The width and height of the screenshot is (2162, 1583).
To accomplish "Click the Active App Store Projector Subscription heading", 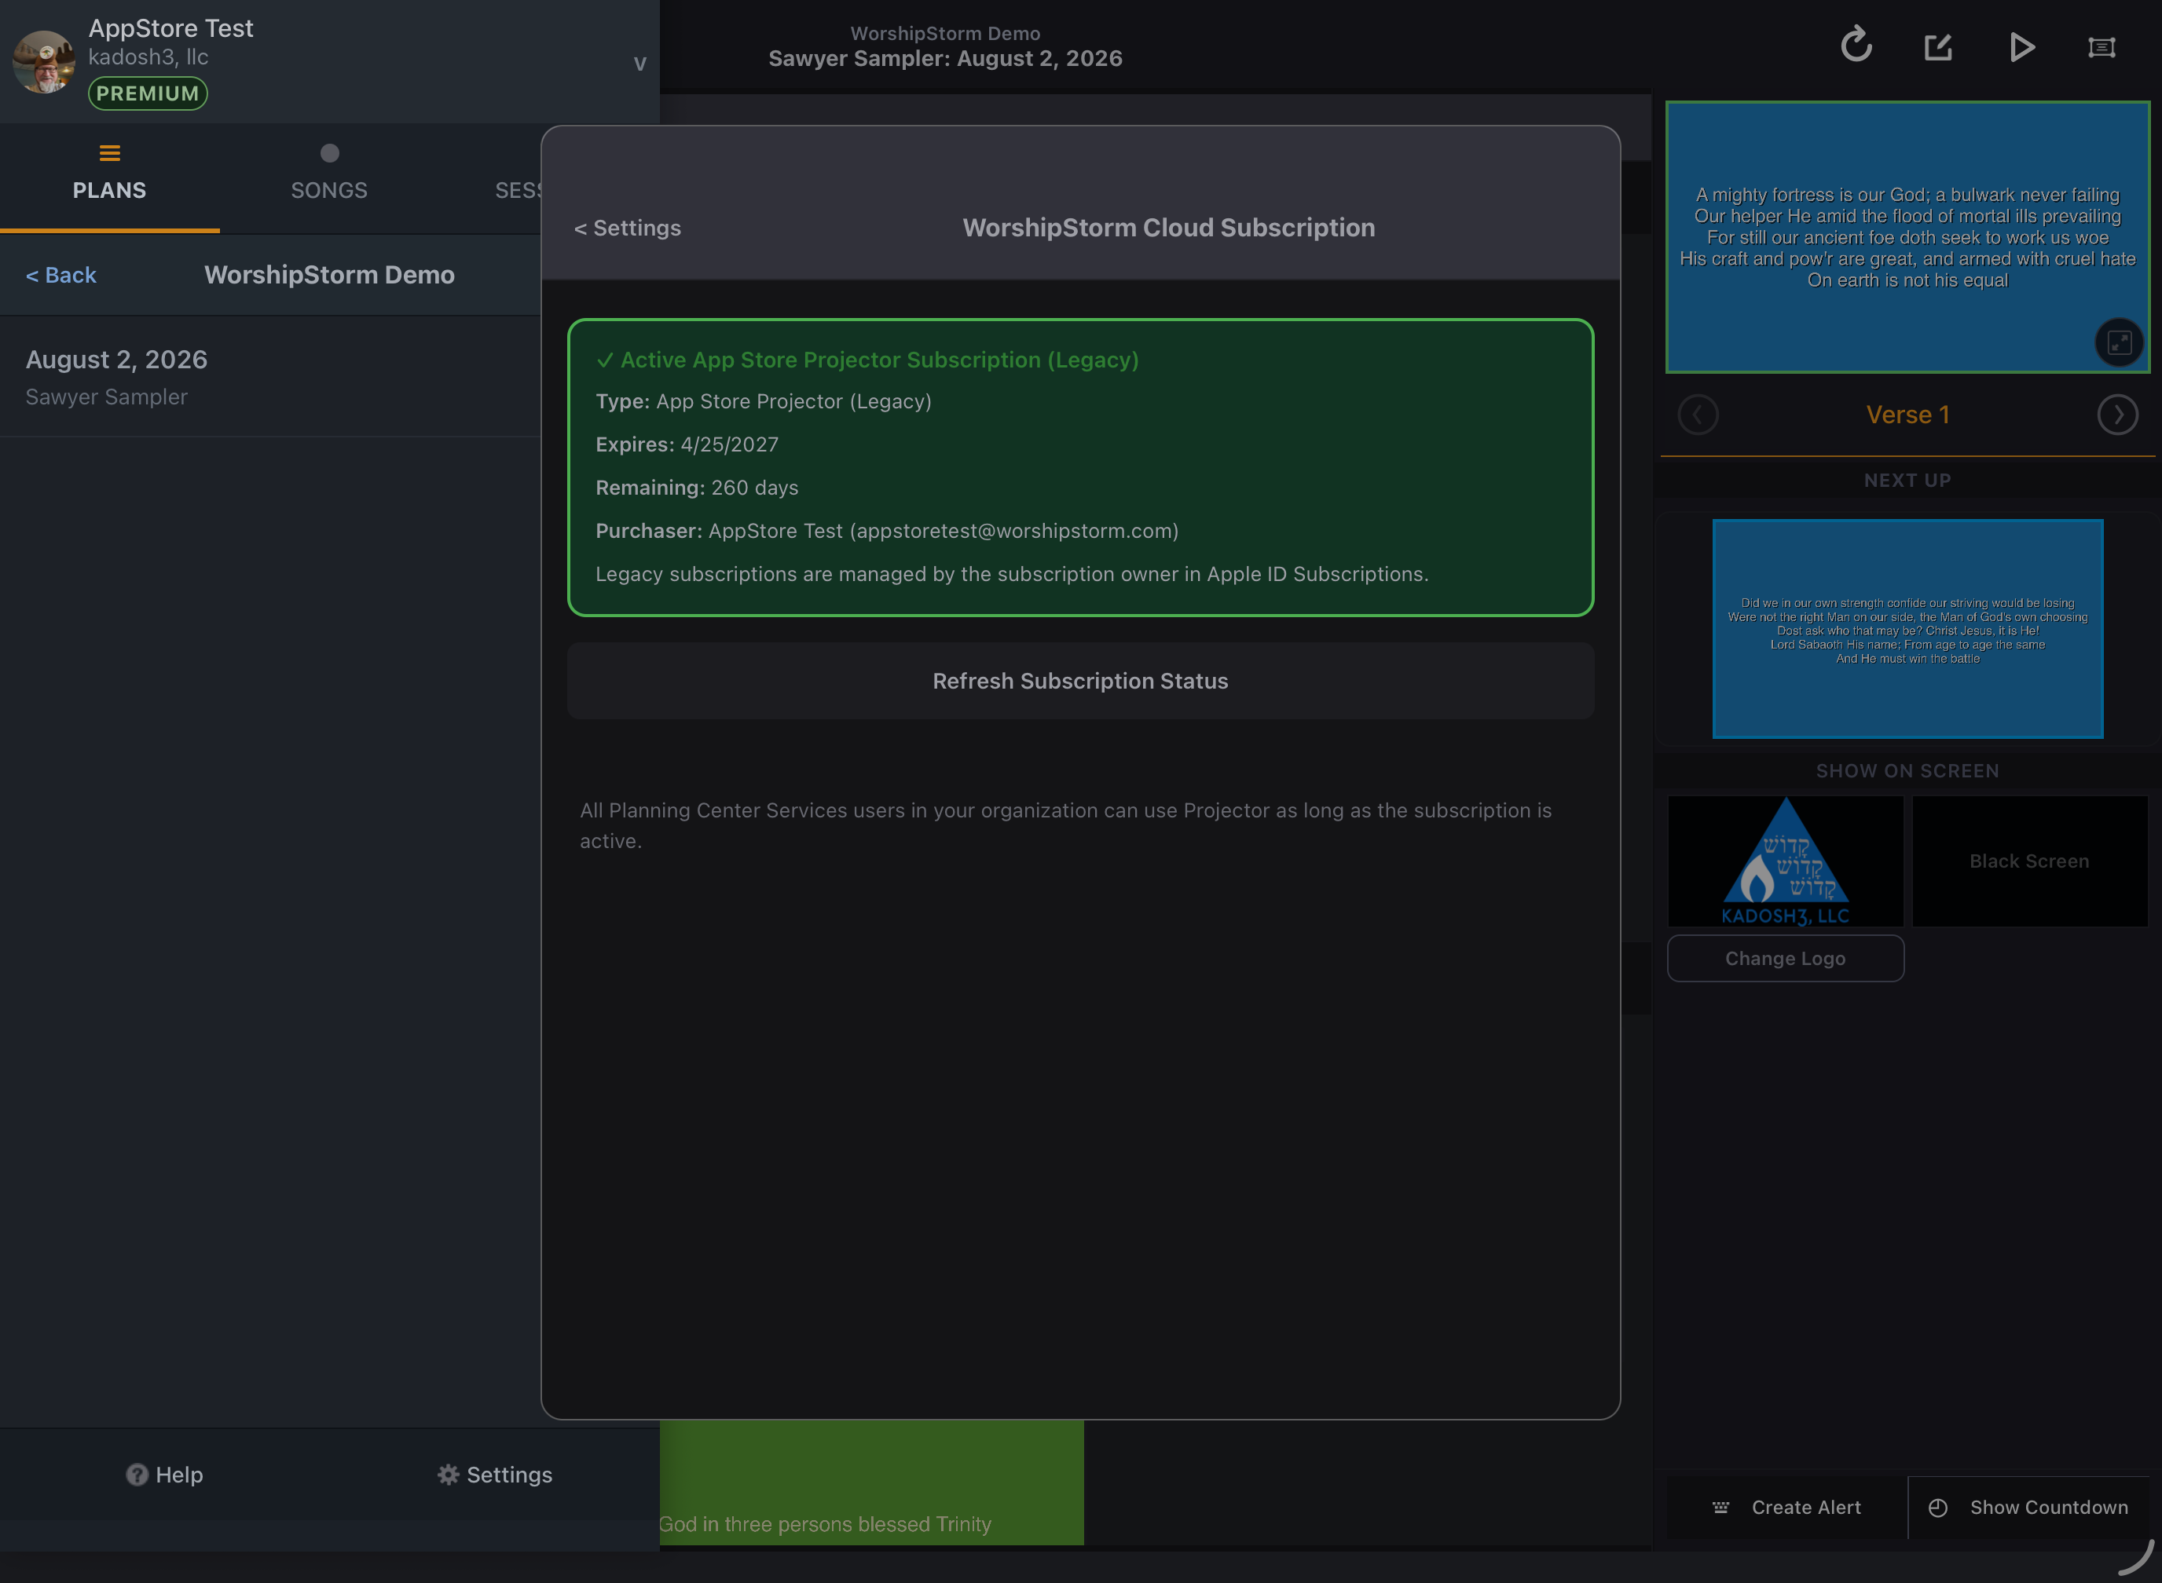I will pos(867,360).
